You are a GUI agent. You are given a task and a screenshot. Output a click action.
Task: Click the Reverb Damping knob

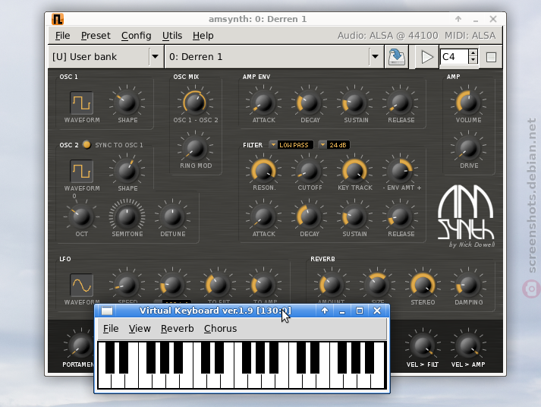pyautogui.click(x=468, y=285)
